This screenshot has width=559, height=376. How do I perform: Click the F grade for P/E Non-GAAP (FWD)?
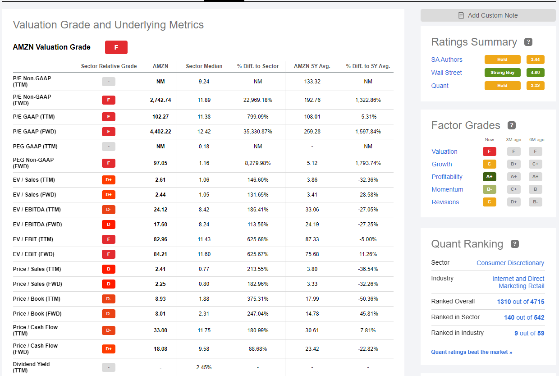tap(109, 100)
